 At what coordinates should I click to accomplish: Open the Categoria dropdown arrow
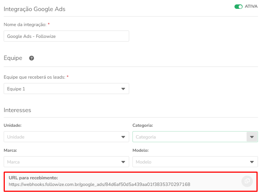[252, 137]
